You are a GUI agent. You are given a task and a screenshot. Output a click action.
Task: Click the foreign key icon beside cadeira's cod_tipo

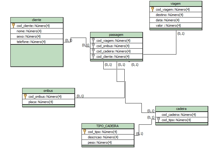coord(158,120)
